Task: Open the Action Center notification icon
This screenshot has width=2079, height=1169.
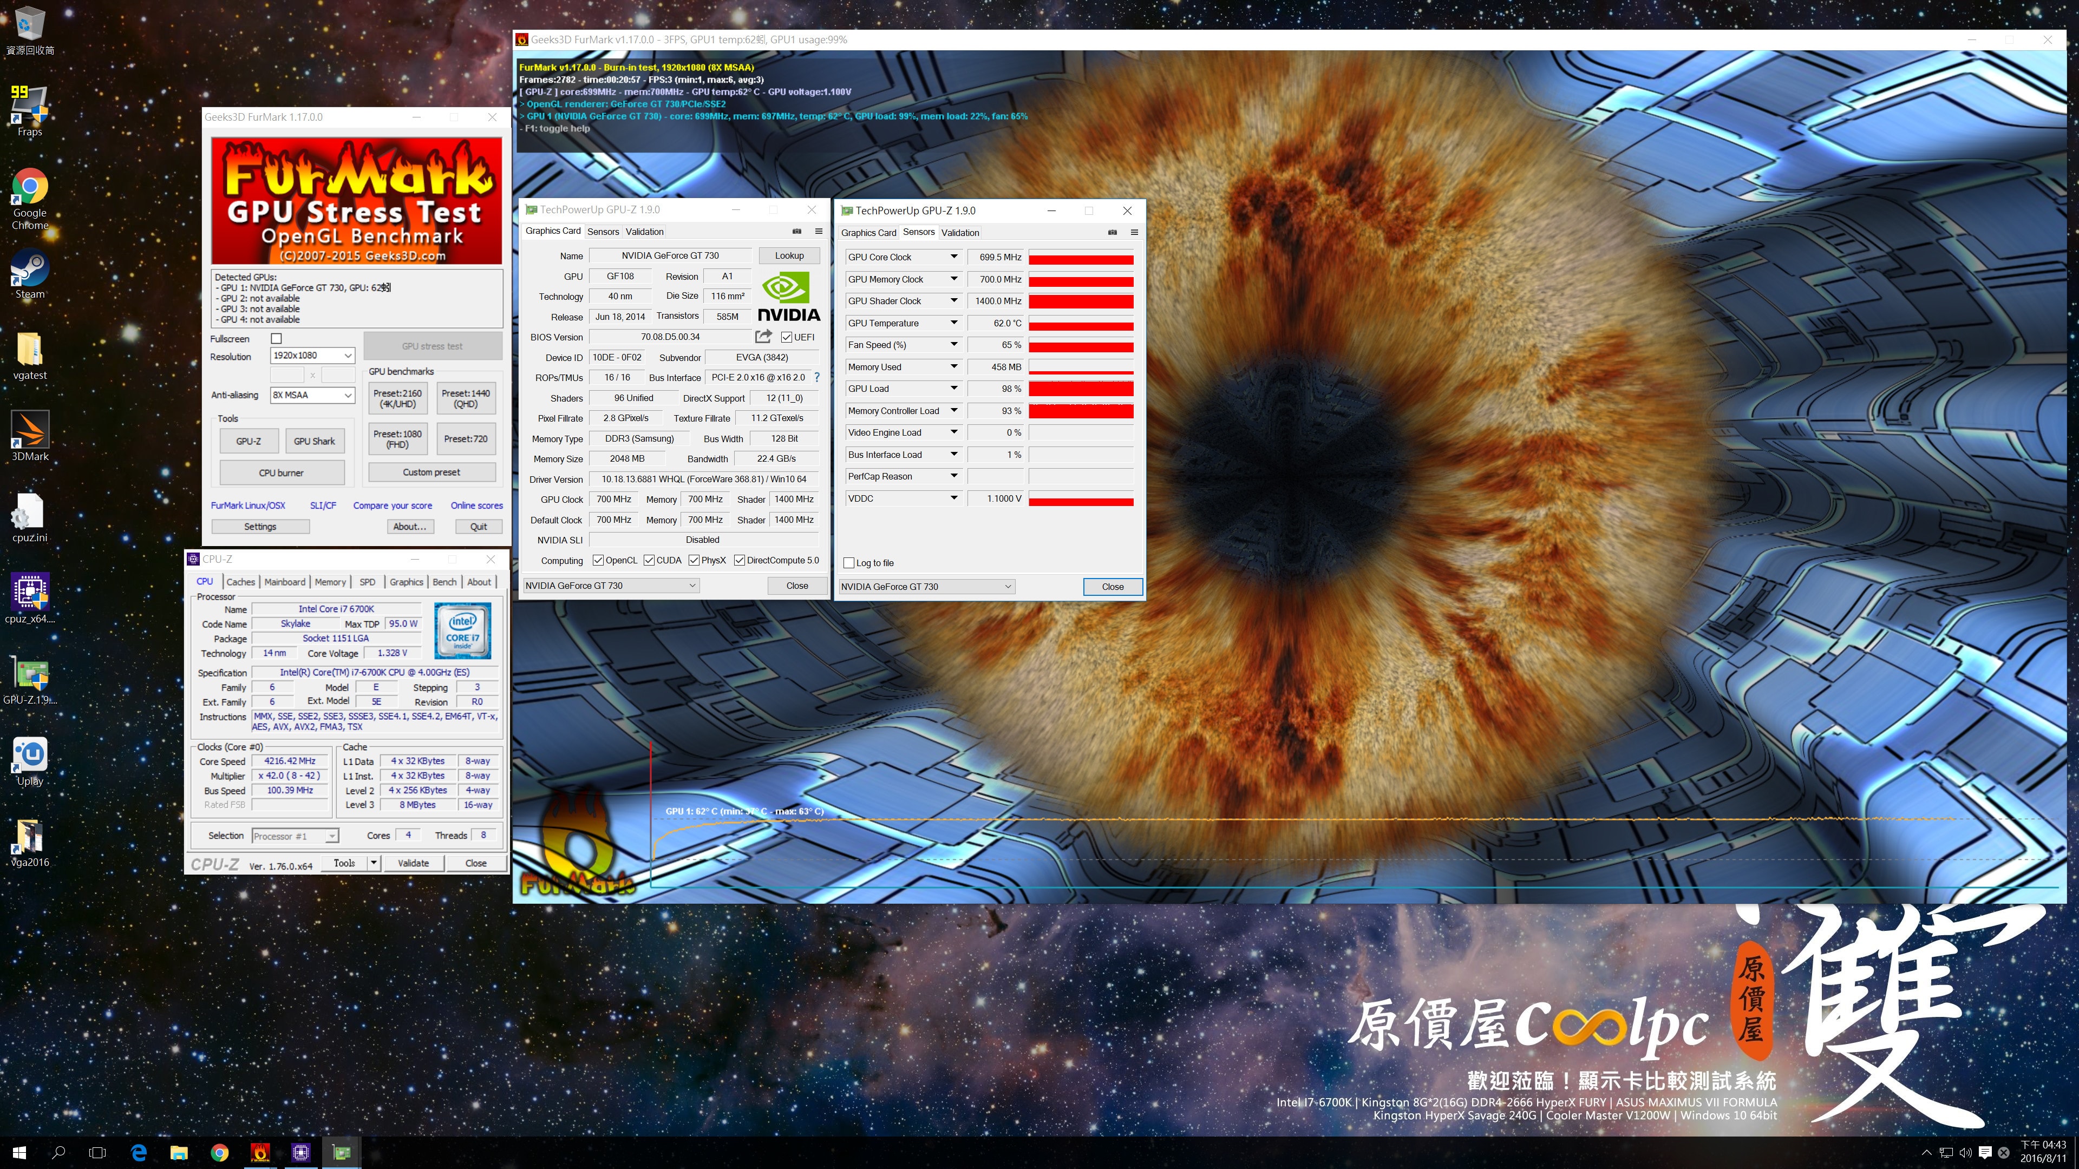Action: coord(1985,1153)
